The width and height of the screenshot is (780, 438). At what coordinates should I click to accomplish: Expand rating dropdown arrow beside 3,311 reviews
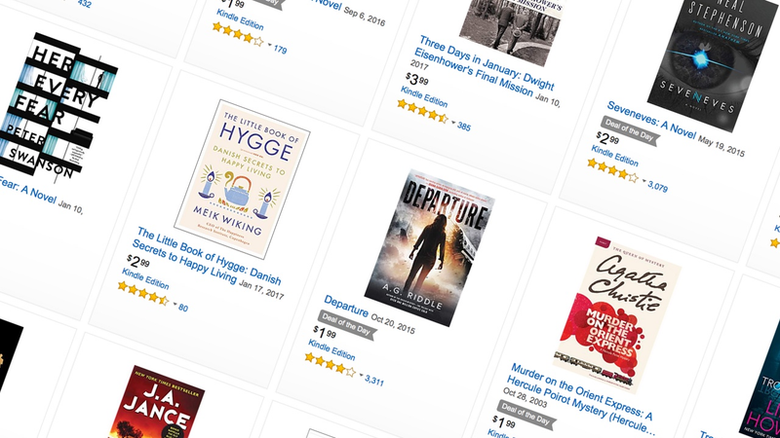361,376
